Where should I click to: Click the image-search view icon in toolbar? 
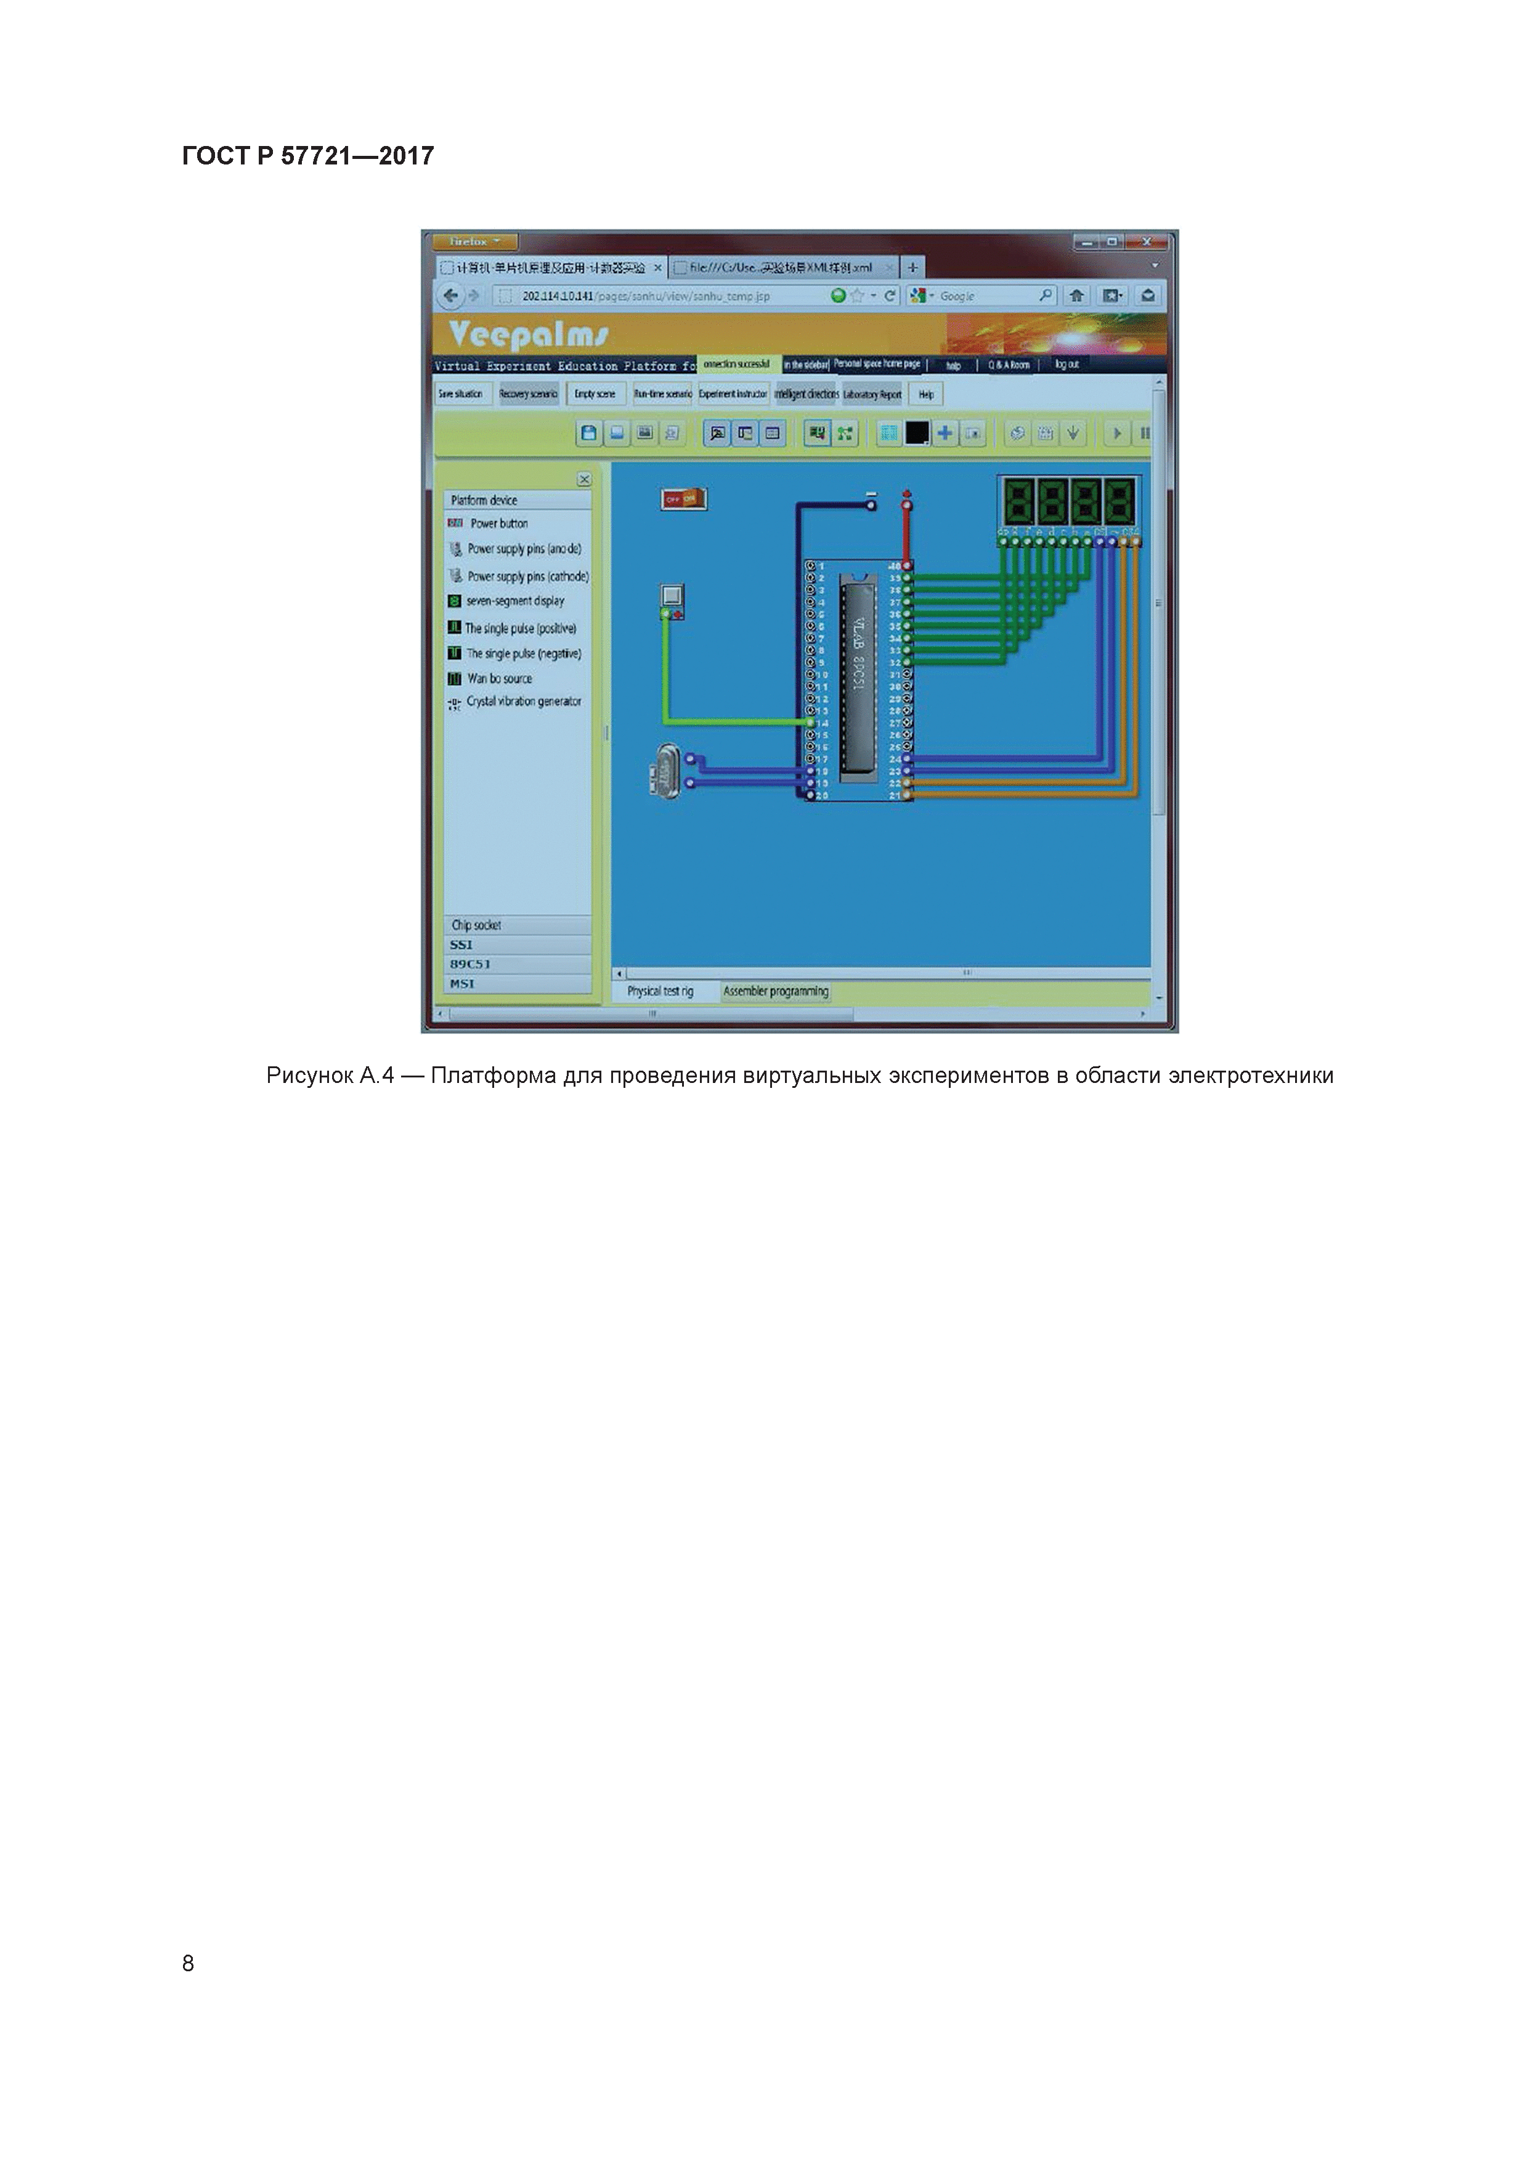(x=717, y=433)
